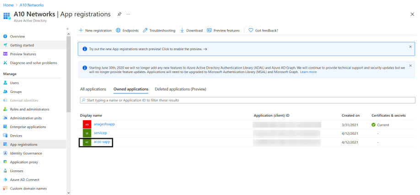Image resolution: width=420 pixels, height=195 pixels.
Task: Click the Application proxy icon
Action: pyautogui.click(x=5, y=162)
